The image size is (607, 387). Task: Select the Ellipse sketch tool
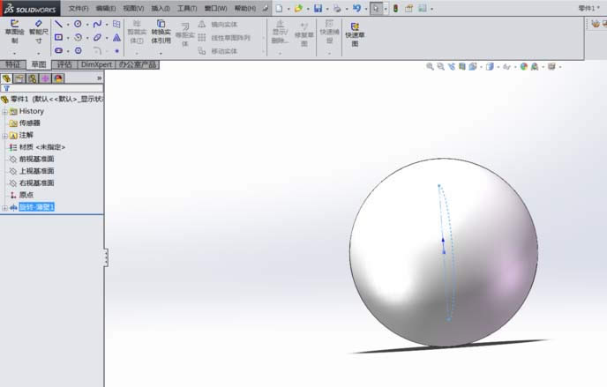coord(97,38)
